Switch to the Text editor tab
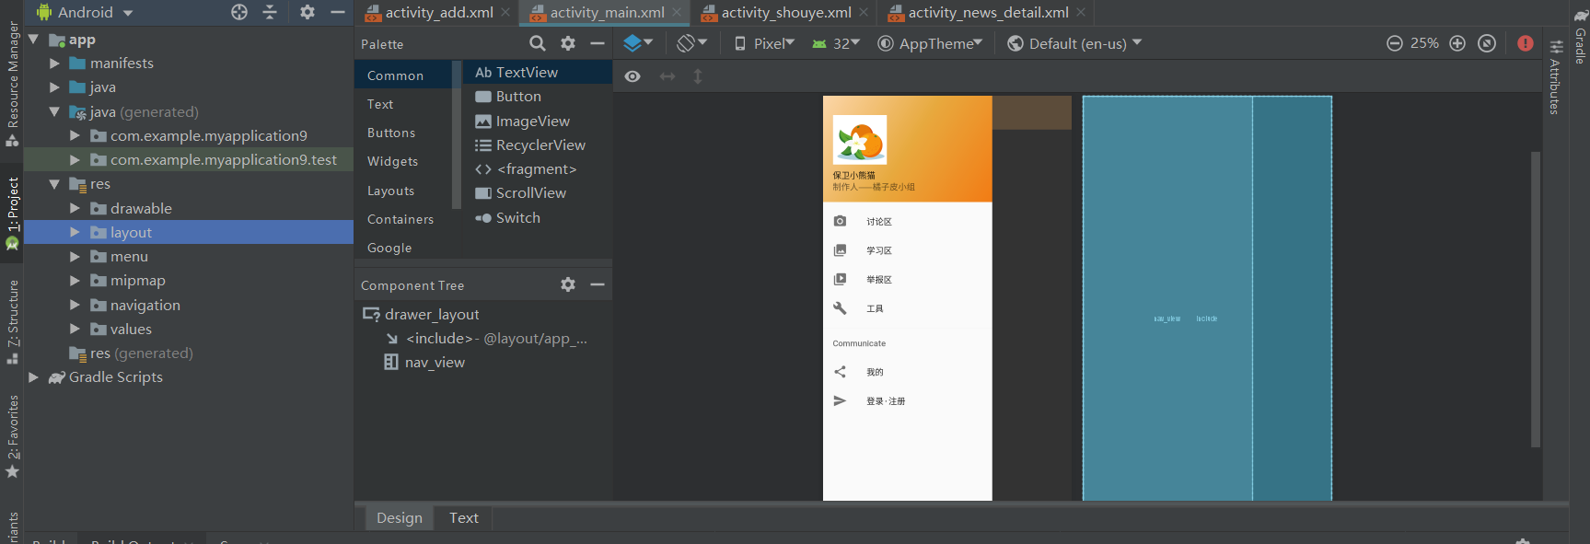The width and height of the screenshot is (1590, 544). (x=464, y=518)
